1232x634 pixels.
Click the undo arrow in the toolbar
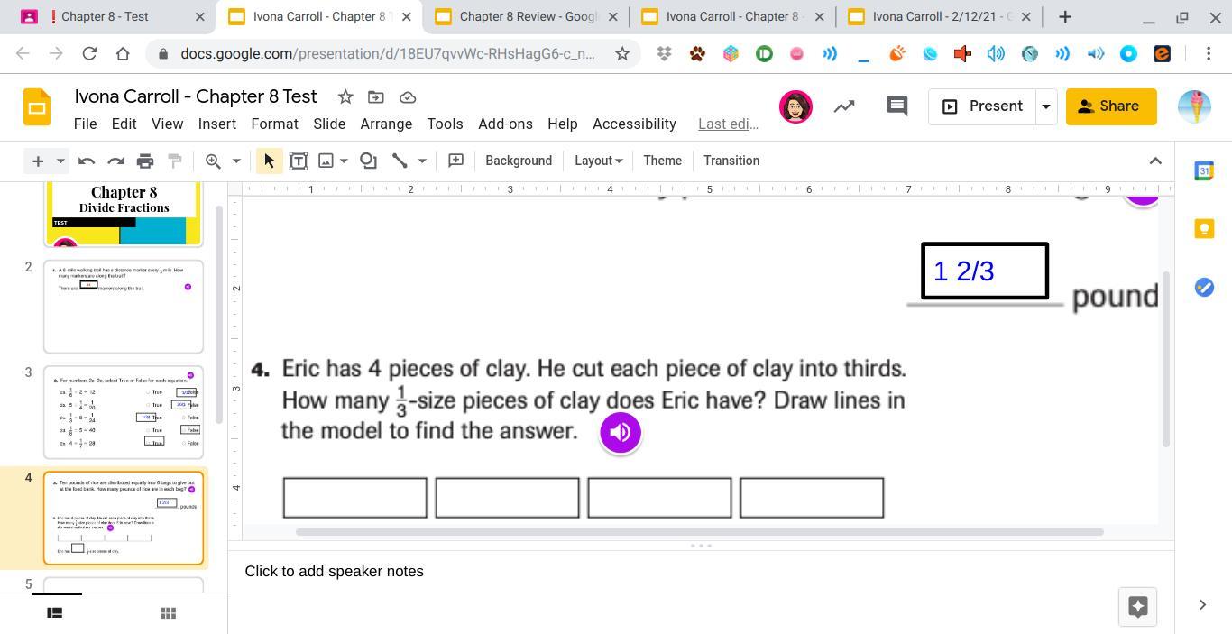click(x=87, y=161)
